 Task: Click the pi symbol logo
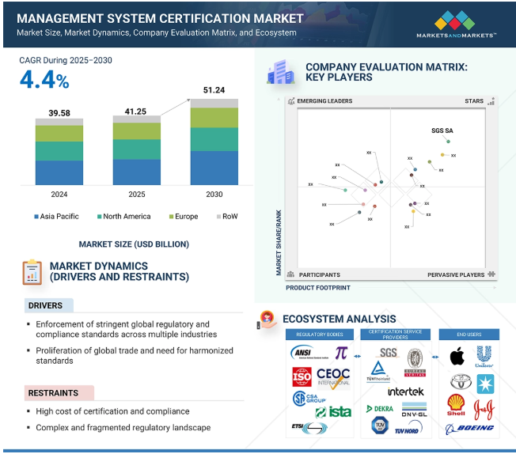click(x=341, y=353)
